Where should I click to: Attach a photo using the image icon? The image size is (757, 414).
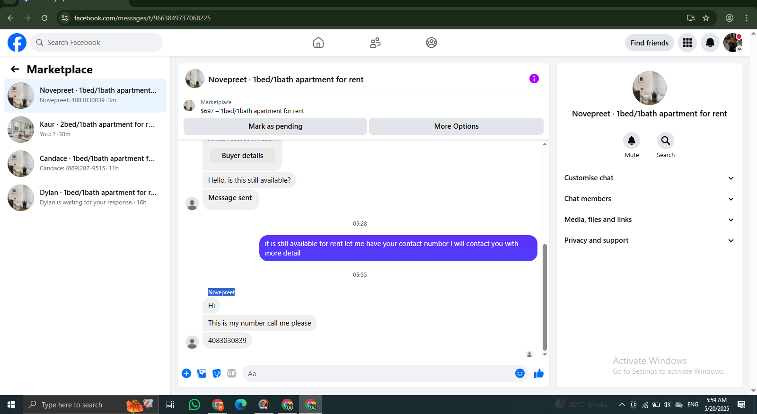point(202,373)
